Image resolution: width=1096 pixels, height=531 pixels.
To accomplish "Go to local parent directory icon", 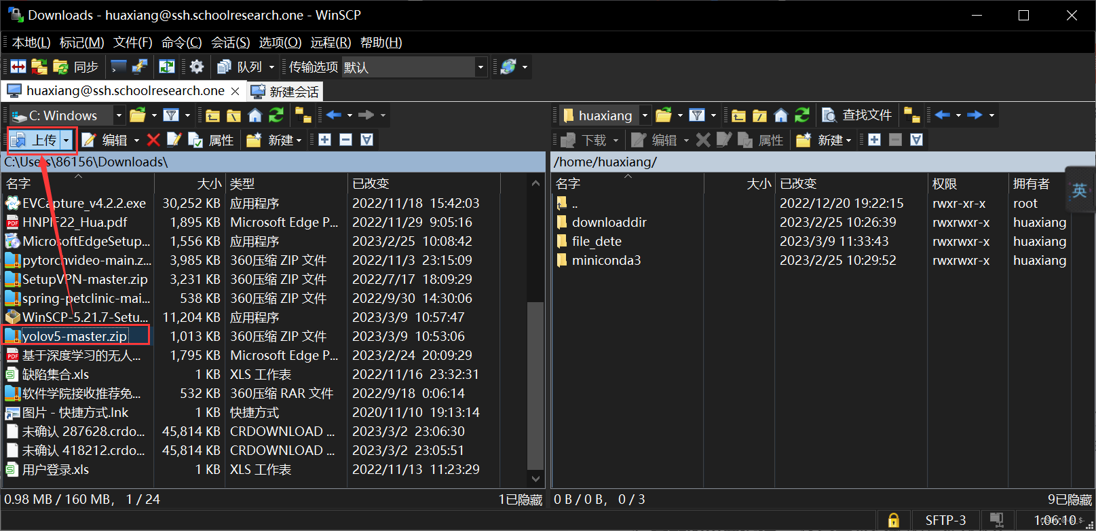I will [x=212, y=115].
